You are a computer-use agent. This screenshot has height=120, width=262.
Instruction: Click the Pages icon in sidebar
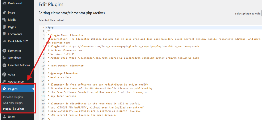click(4, 27)
